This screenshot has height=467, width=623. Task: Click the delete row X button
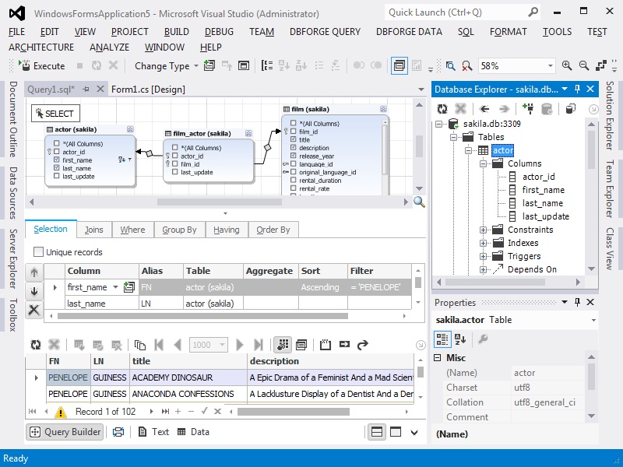pos(34,309)
